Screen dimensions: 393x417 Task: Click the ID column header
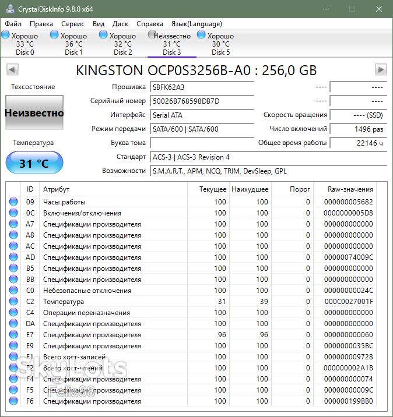[30, 189]
